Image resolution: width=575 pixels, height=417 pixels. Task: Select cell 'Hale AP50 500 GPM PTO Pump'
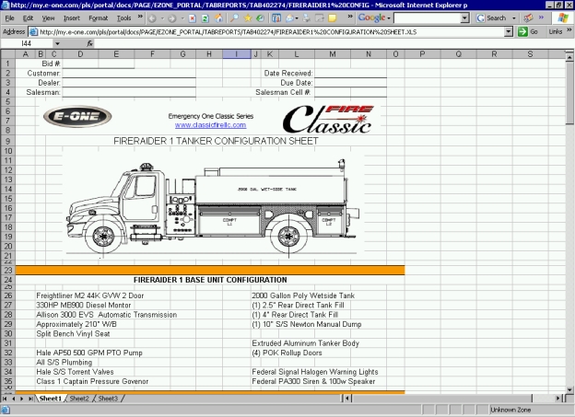(89, 353)
